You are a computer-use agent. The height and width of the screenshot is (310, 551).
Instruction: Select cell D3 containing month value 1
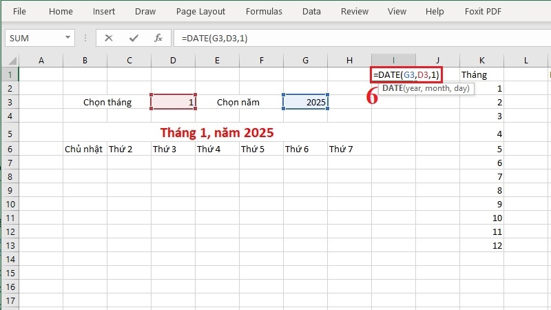tap(174, 102)
